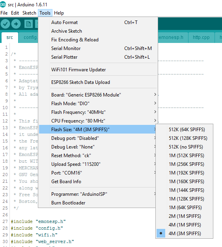Select 1M (144K SPIFFS) flash size

[x=185, y=190]
